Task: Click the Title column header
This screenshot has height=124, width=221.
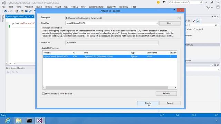Action: click(86, 53)
